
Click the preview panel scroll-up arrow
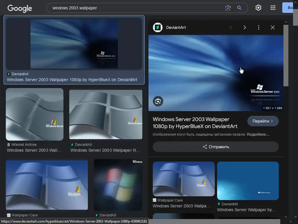[x=286, y=22]
